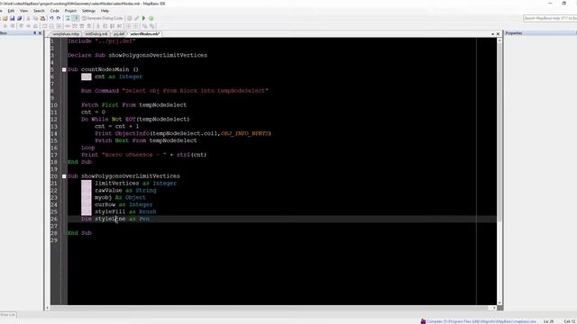Viewport: 577px width, 324px height.
Task: Switch to the first .mbp file tab
Action: 66,34
